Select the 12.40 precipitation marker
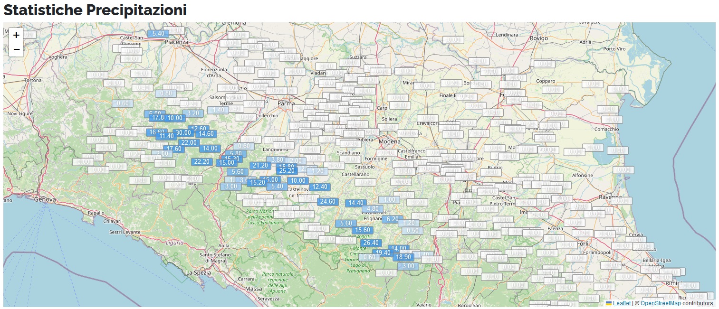 click(319, 187)
